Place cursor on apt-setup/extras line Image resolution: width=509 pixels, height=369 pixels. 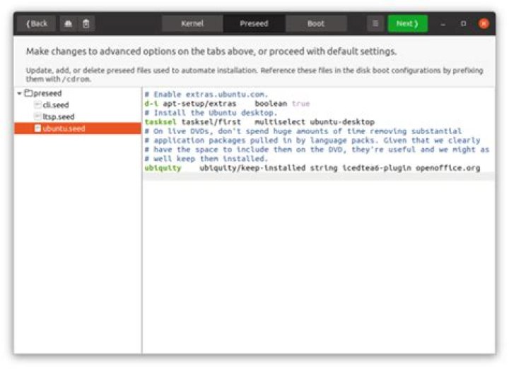[227, 104]
